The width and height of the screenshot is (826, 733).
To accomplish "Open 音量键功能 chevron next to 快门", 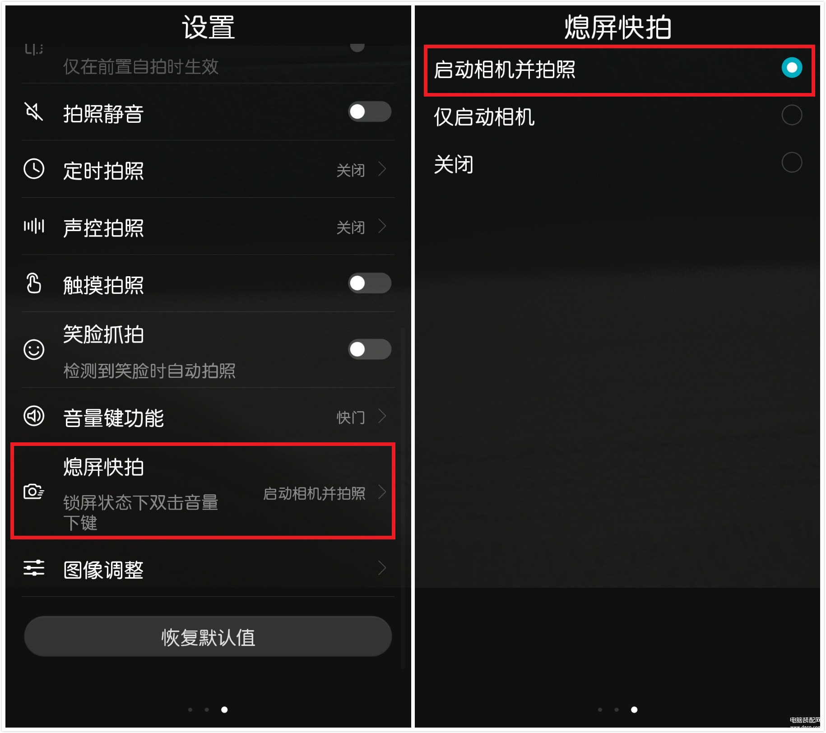I will tap(382, 416).
